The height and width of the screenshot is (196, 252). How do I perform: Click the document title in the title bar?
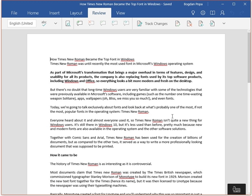(126, 4)
